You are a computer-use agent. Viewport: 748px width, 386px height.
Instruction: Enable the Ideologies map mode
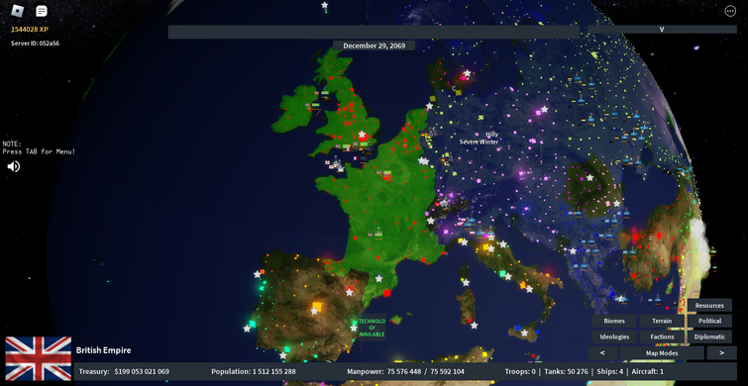[614, 337]
